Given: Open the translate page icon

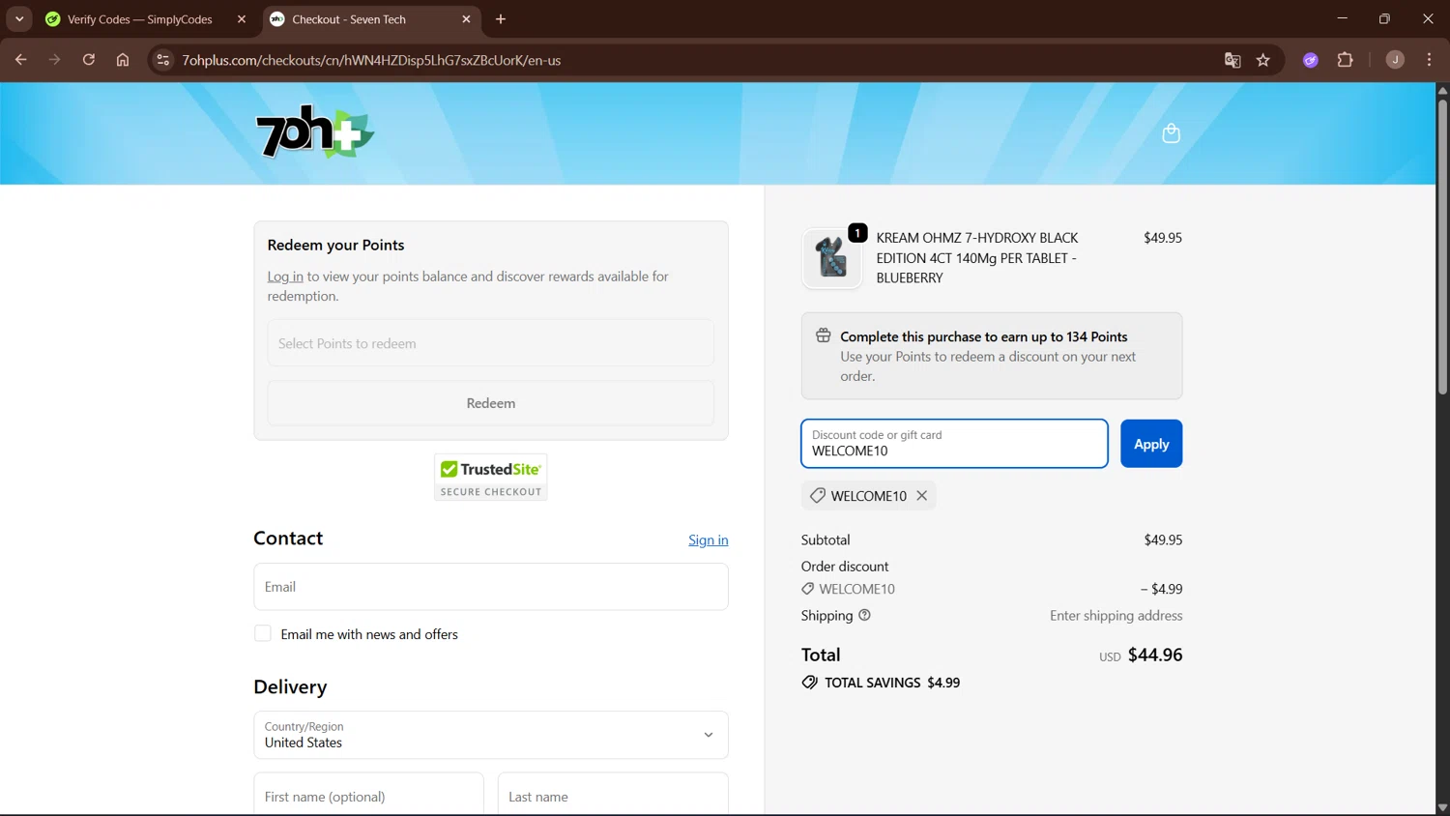Looking at the screenshot, I should pos(1232,60).
